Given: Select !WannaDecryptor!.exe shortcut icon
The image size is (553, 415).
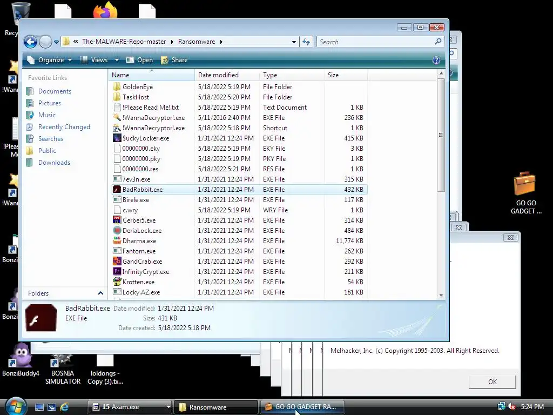Looking at the screenshot, I should 117,128.
